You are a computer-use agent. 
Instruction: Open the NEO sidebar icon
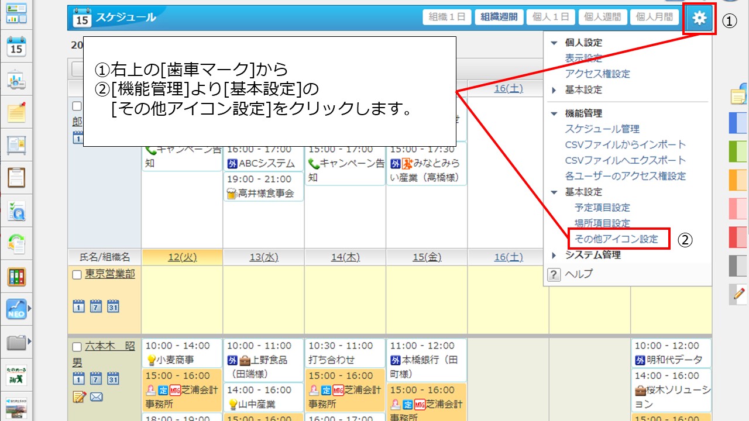(16, 309)
